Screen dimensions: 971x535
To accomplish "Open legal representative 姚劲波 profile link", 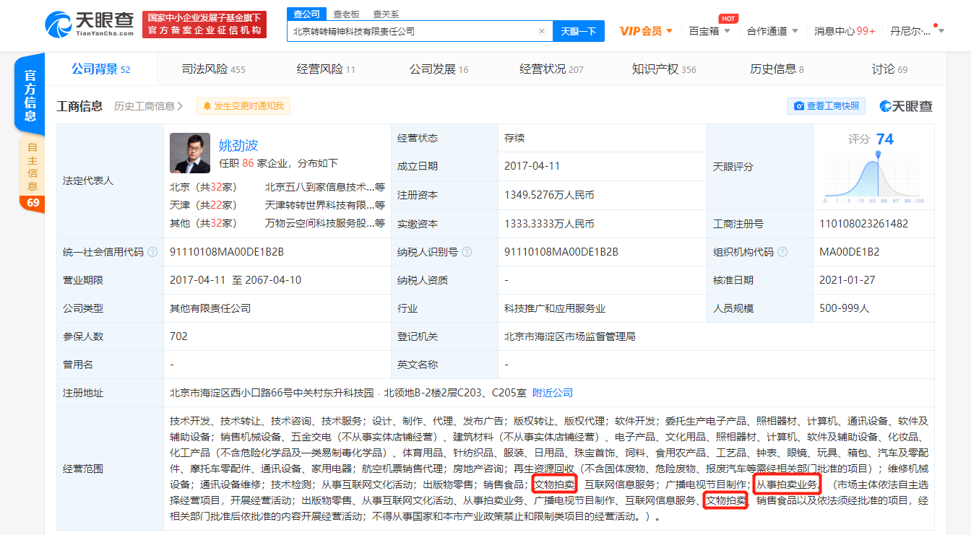I will point(238,145).
